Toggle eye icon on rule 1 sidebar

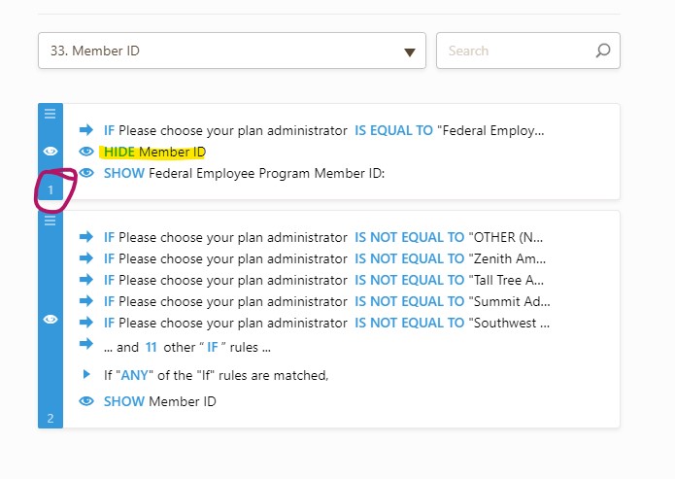(x=51, y=151)
